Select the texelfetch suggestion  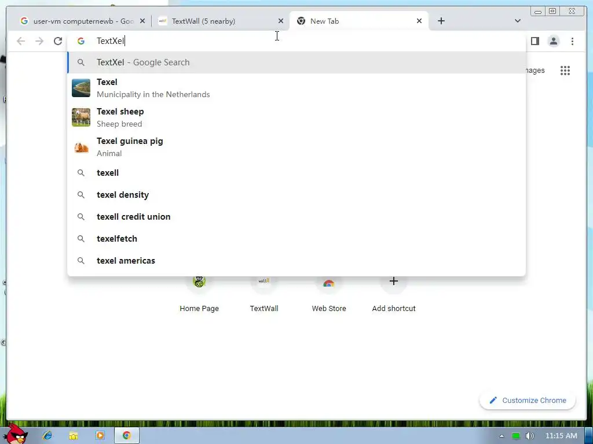click(x=296, y=239)
